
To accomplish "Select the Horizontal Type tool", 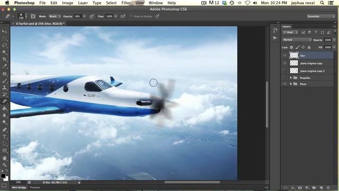I will click(x=4, y=137).
